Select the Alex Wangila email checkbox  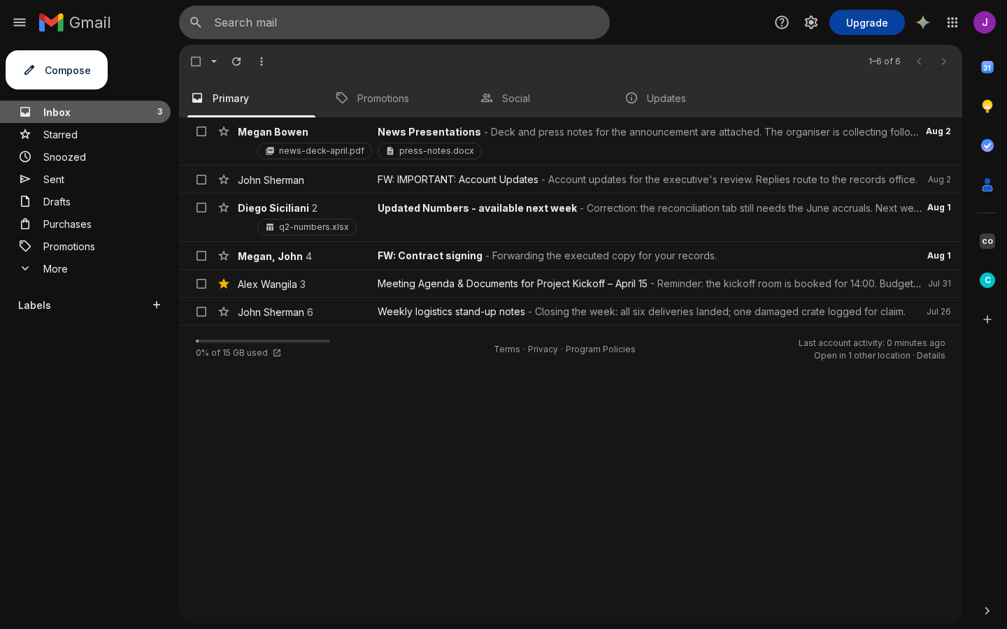coord(201,284)
